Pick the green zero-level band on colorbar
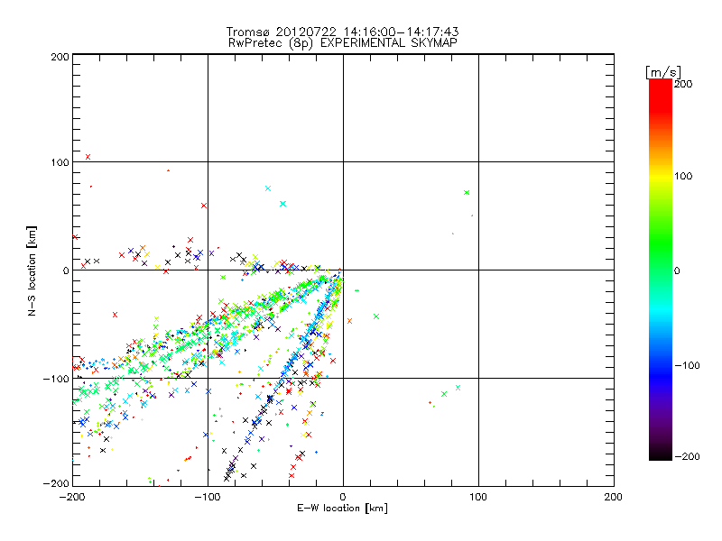Viewport: 722px width, 541px height. [x=661, y=270]
